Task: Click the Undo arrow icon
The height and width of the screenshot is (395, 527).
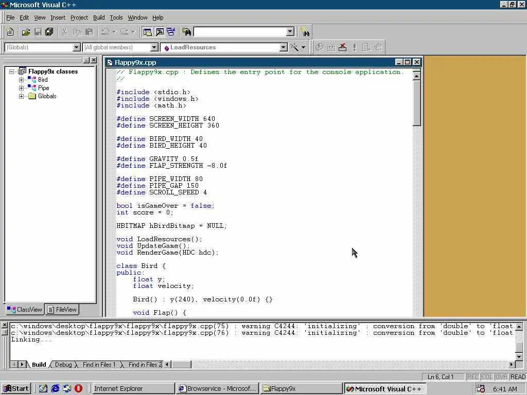Action: point(105,32)
